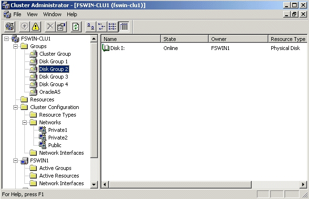Click the FSWIN-CLU1 cluster root icon
The height and width of the screenshot is (199, 309).
coord(15,39)
